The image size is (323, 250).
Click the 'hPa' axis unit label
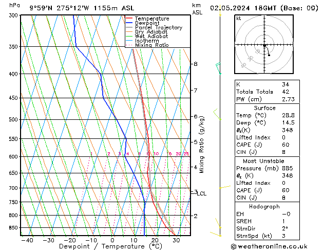14,5
